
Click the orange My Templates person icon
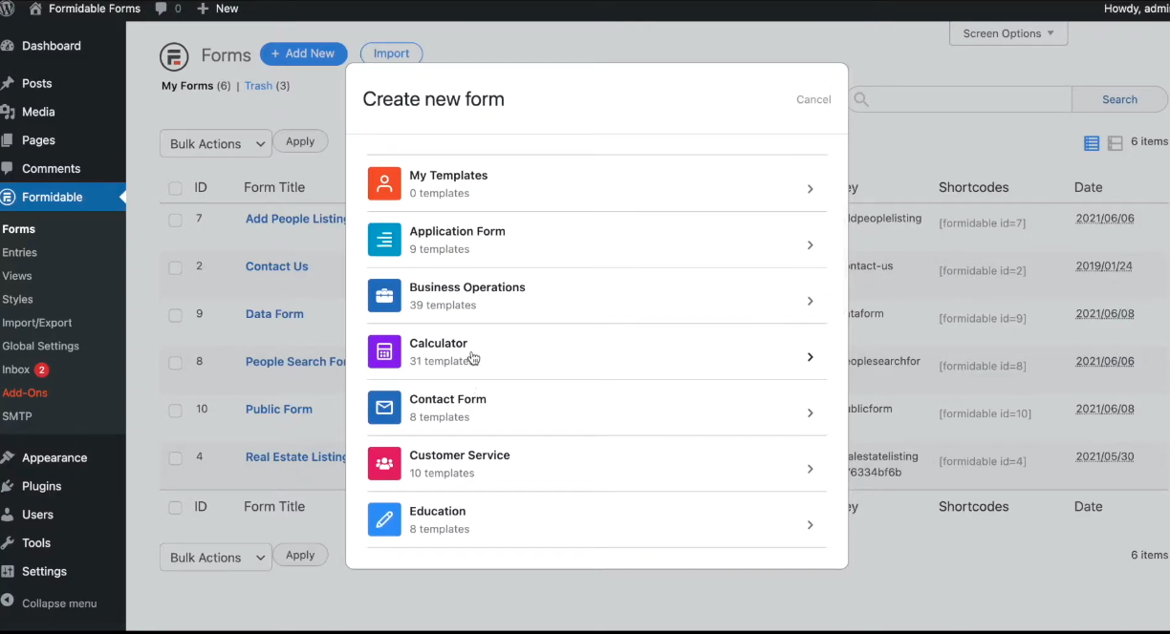coord(384,183)
